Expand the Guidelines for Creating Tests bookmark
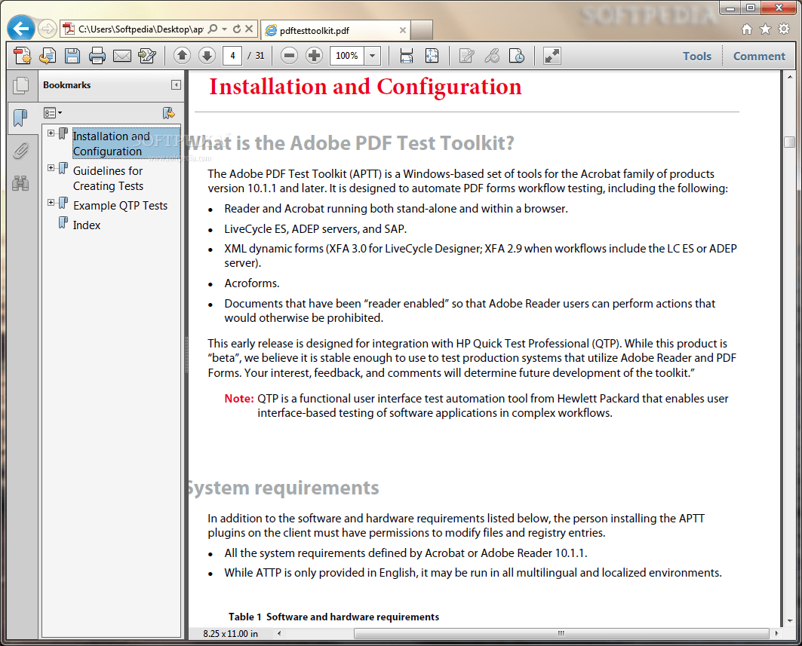 pyautogui.click(x=51, y=167)
